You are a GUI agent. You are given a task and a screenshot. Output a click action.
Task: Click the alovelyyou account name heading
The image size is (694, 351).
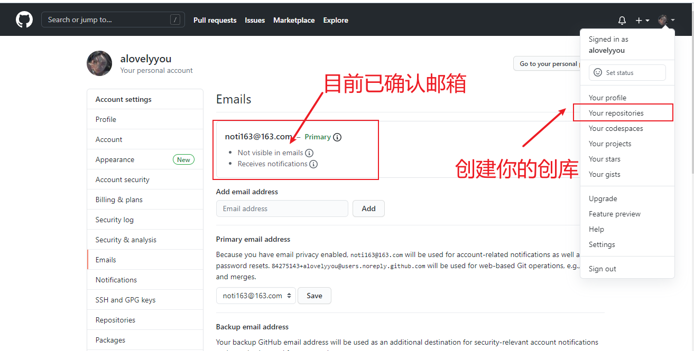[146, 59]
